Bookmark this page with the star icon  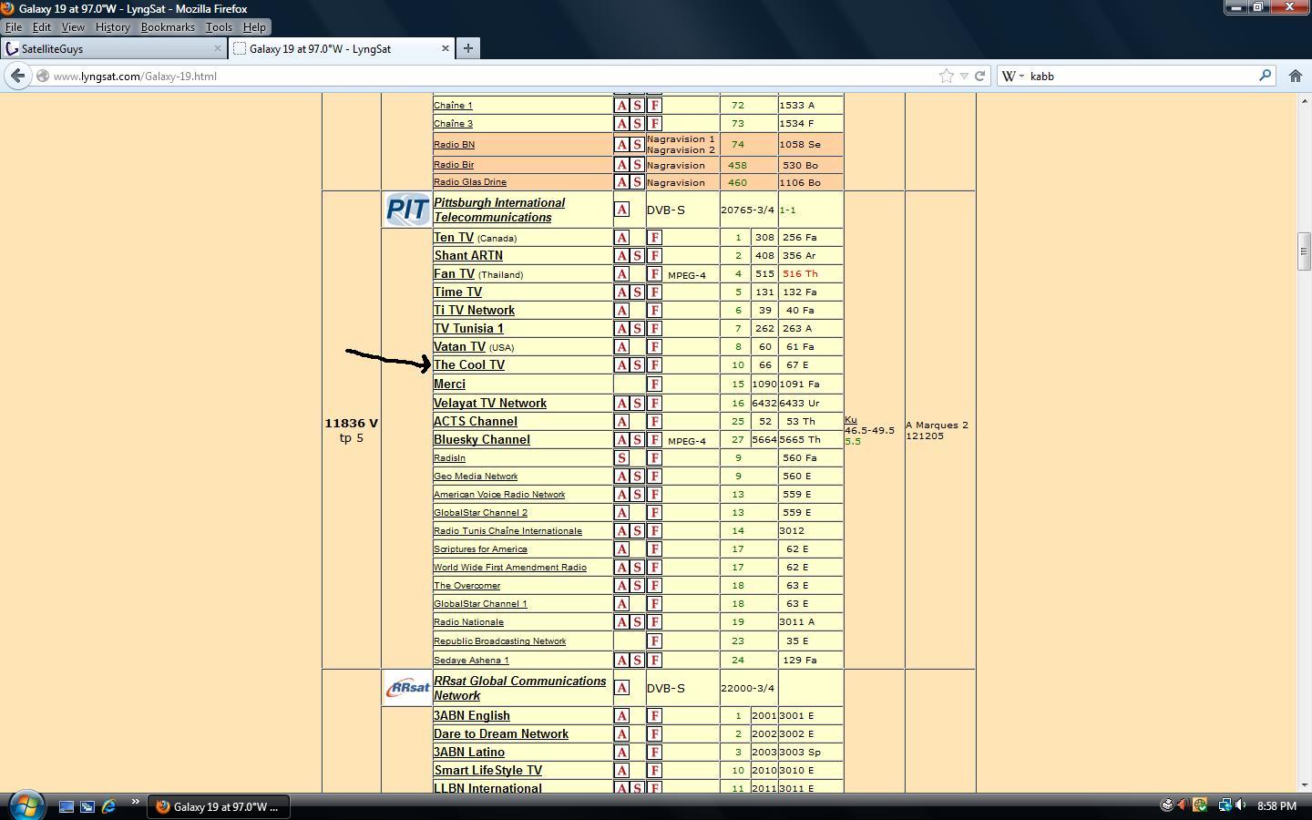(x=947, y=77)
